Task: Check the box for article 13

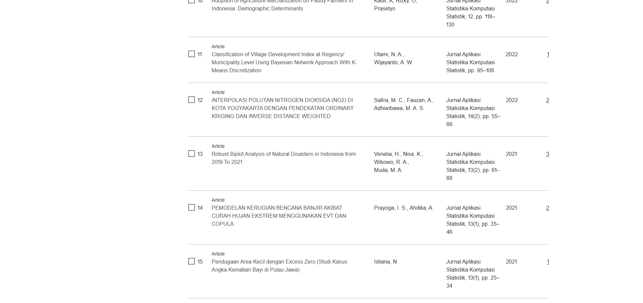Action: 192,154
